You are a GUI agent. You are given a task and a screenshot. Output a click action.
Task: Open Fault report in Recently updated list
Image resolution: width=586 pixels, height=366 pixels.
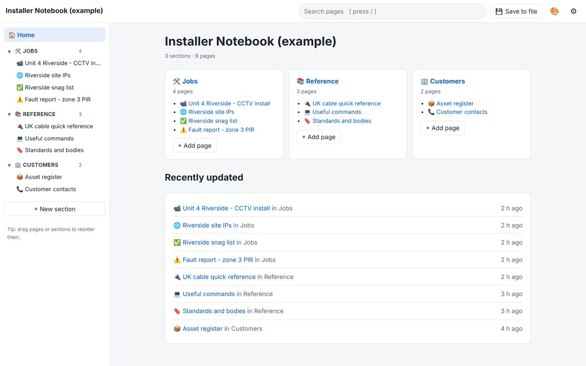tap(213, 260)
